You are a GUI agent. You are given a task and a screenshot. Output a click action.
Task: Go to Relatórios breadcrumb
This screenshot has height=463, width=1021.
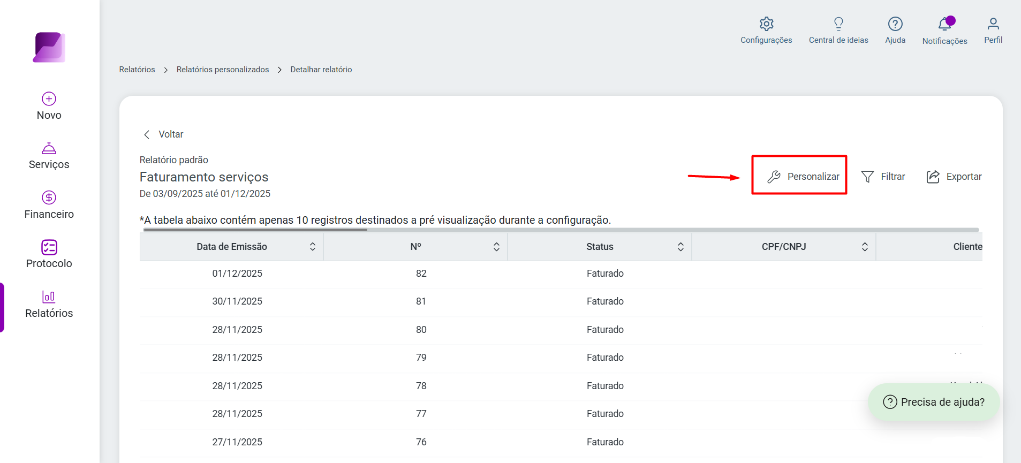[x=137, y=70]
